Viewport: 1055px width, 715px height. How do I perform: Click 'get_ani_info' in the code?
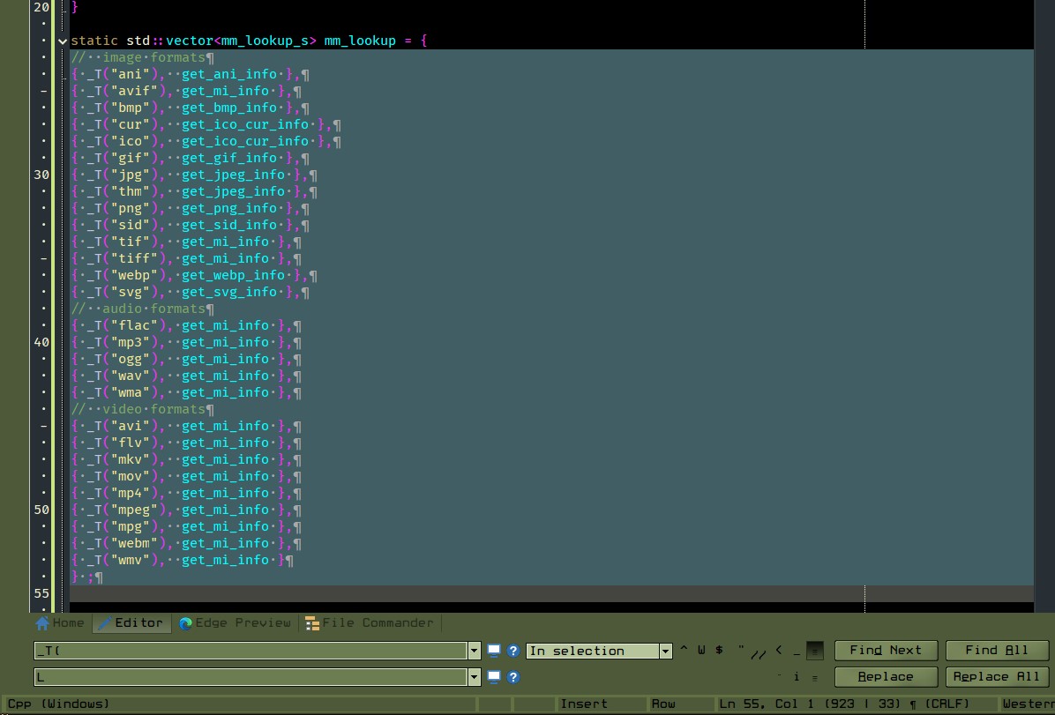click(x=229, y=74)
